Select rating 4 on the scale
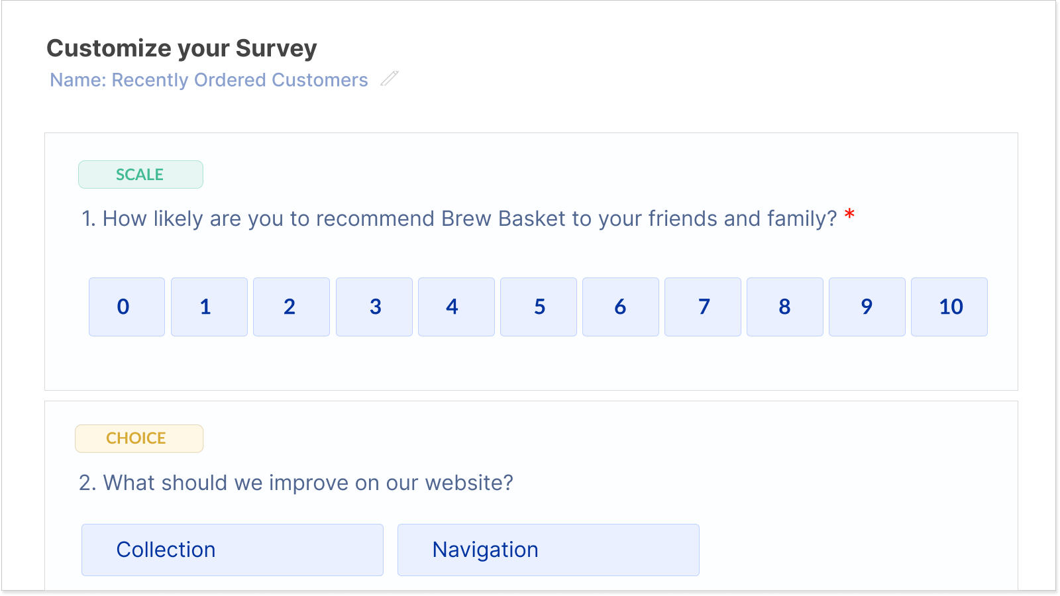The height and width of the screenshot is (596, 1060). click(456, 307)
